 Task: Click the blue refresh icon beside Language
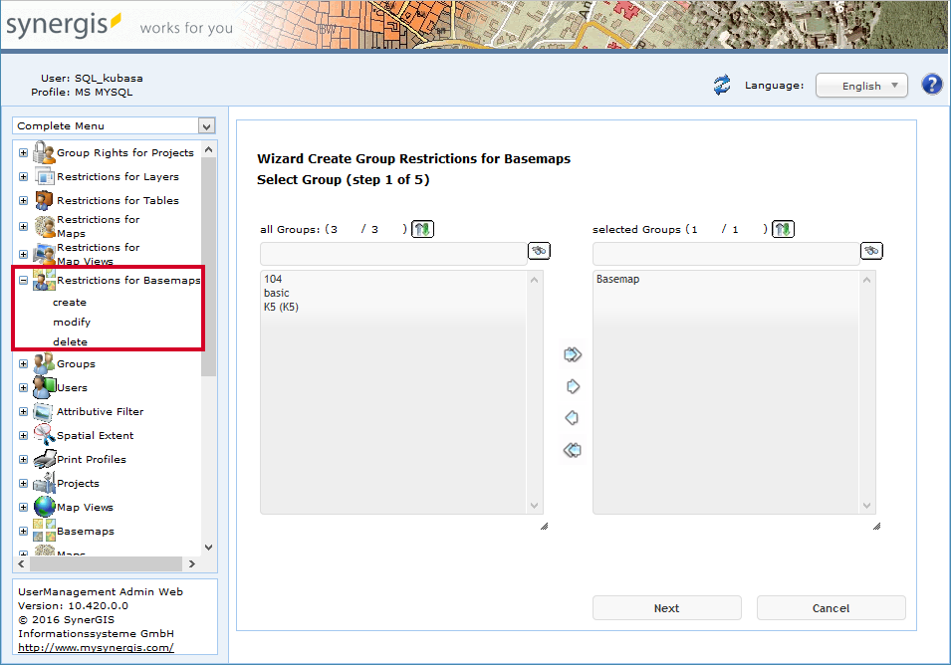pos(721,85)
